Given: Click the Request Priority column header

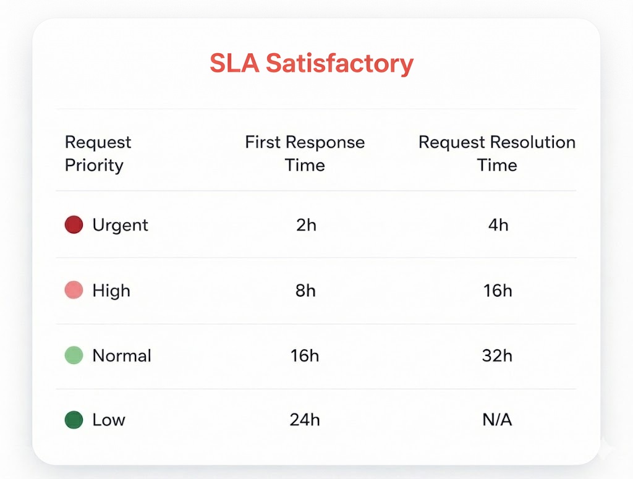Looking at the screenshot, I should pyautogui.click(x=98, y=153).
